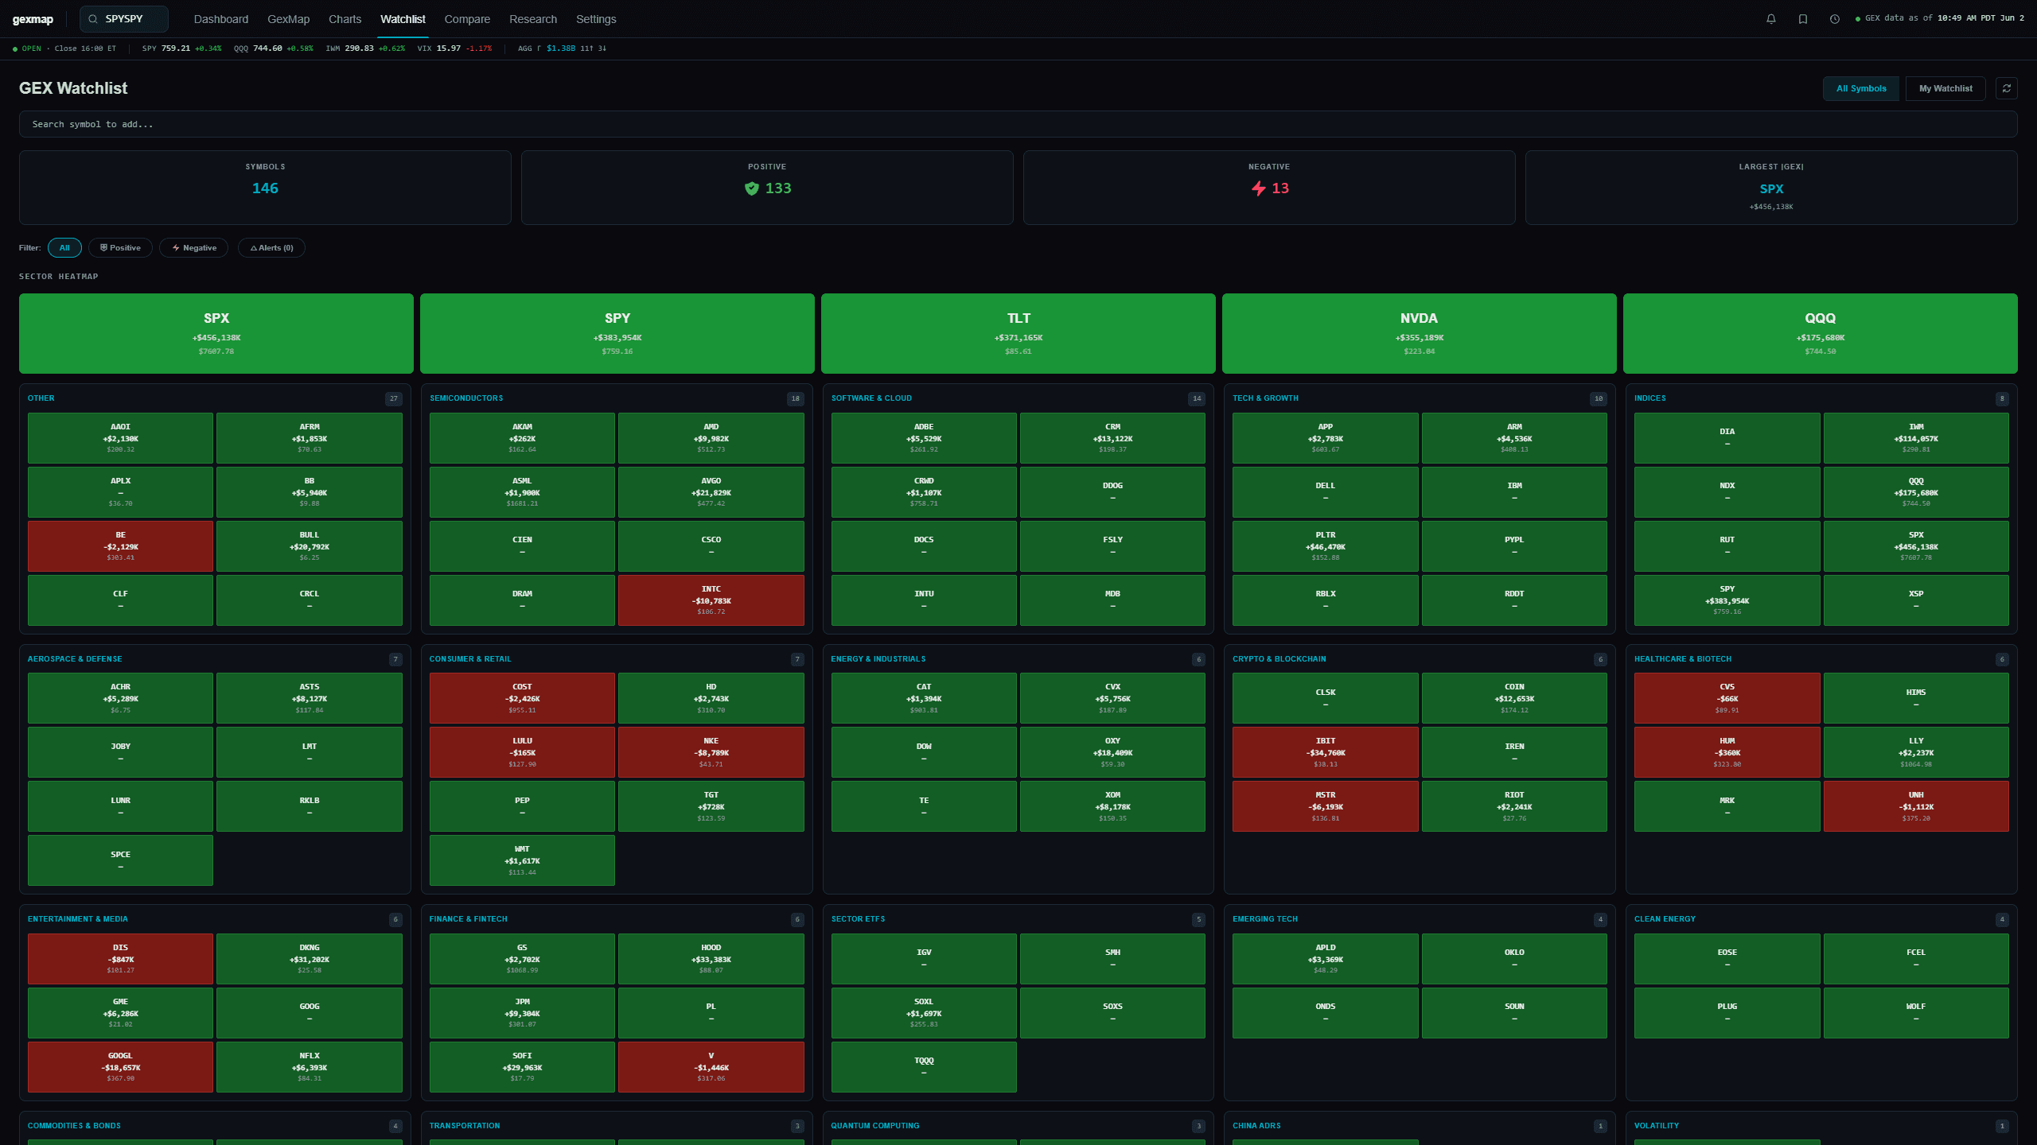Select the red BE tile in Other

pos(120,546)
